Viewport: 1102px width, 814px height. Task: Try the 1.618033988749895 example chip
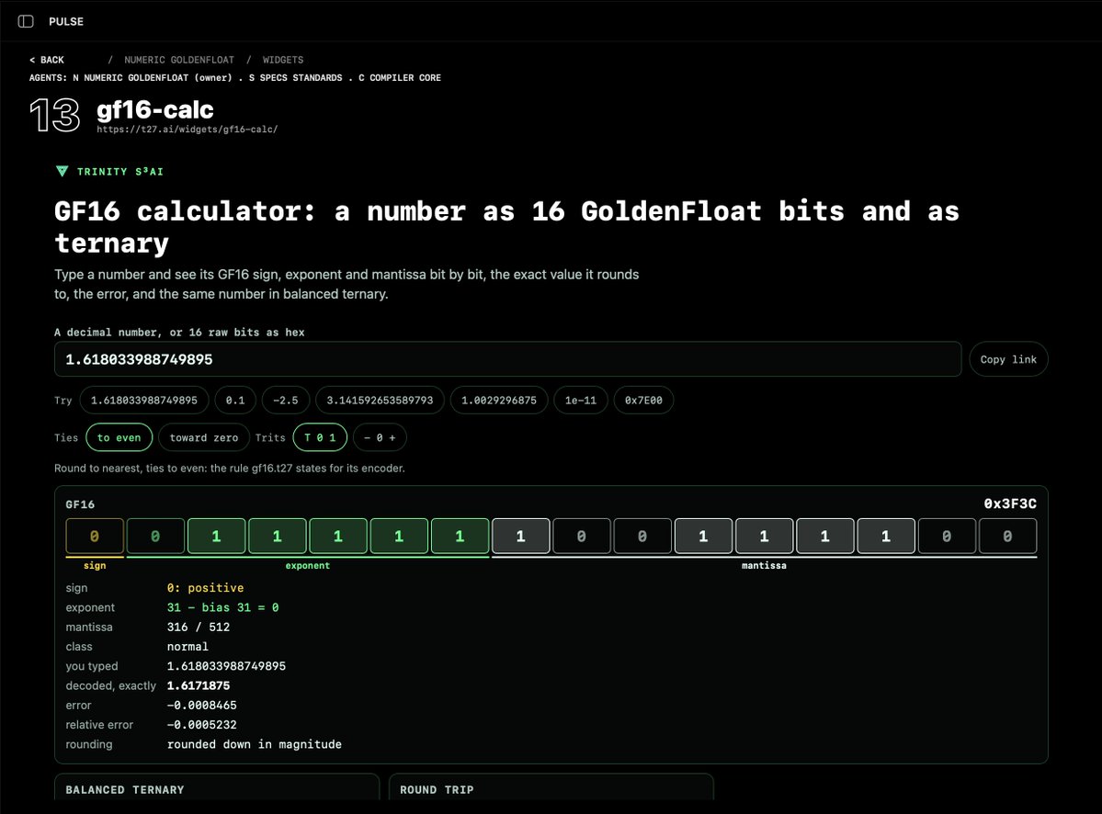click(144, 400)
